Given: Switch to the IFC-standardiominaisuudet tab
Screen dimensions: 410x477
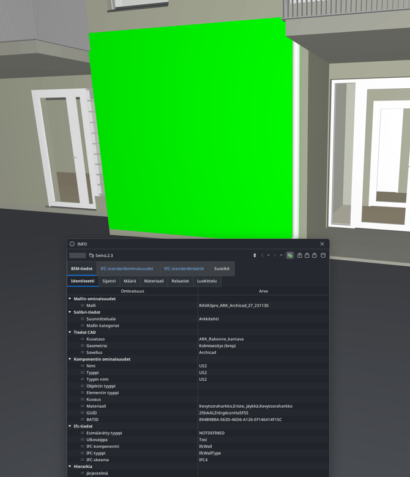Looking at the screenshot, I should click(x=127, y=269).
